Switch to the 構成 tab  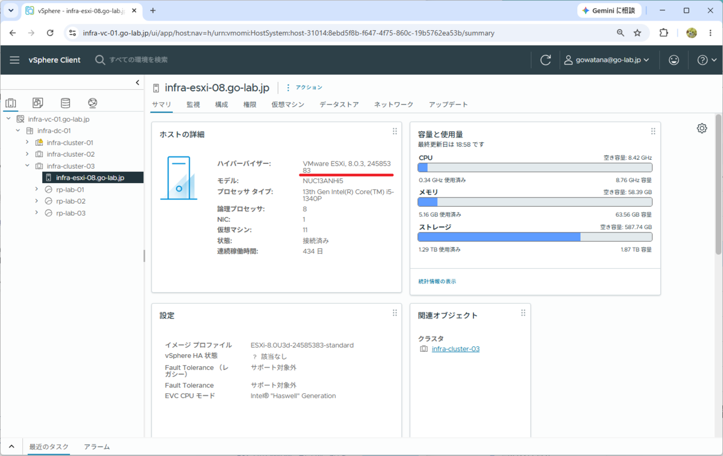[221, 105]
